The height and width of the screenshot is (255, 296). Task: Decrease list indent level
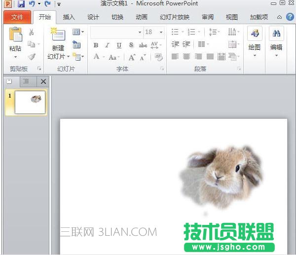pos(175,44)
